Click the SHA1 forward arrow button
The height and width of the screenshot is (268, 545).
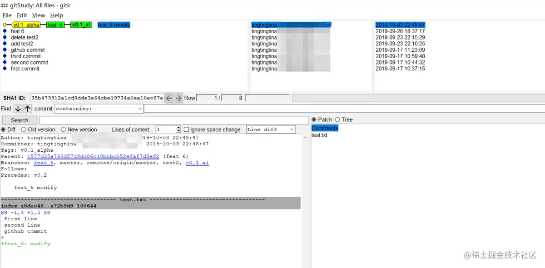(x=178, y=98)
